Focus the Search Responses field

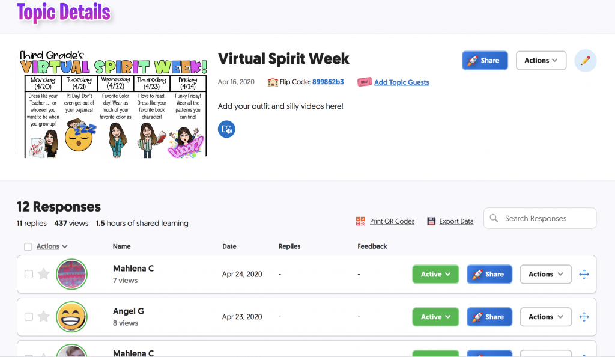pyautogui.click(x=540, y=218)
